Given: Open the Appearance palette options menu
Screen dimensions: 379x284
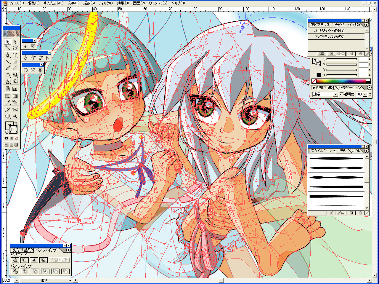Looking at the screenshot, I should pyautogui.click(x=367, y=25).
